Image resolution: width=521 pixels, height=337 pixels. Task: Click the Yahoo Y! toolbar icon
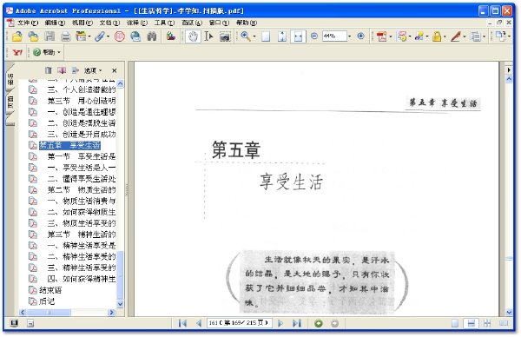(x=17, y=52)
